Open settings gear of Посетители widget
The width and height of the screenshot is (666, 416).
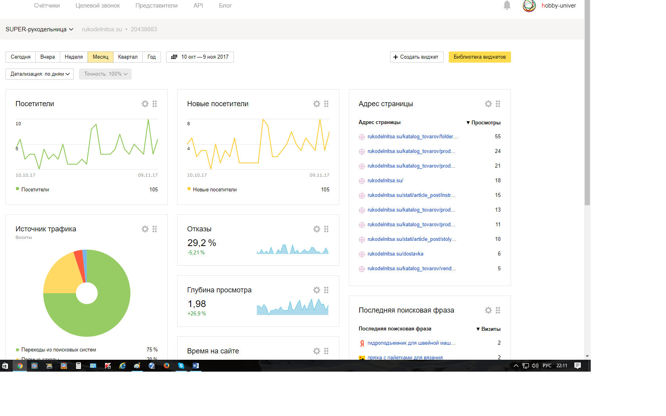(x=145, y=104)
